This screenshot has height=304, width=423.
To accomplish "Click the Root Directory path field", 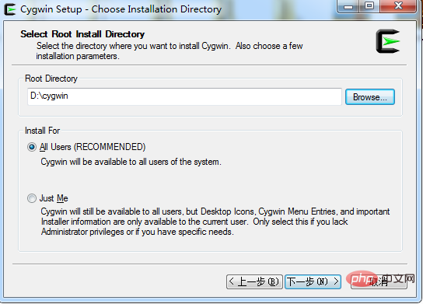I will tap(184, 96).
